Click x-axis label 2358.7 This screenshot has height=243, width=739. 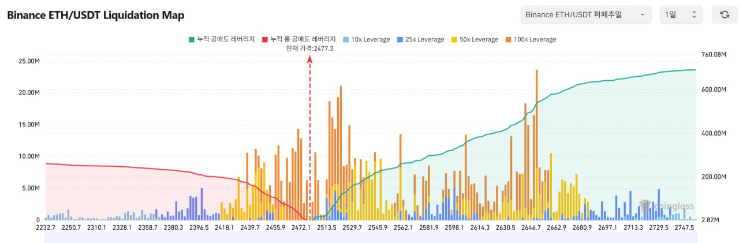click(x=148, y=227)
